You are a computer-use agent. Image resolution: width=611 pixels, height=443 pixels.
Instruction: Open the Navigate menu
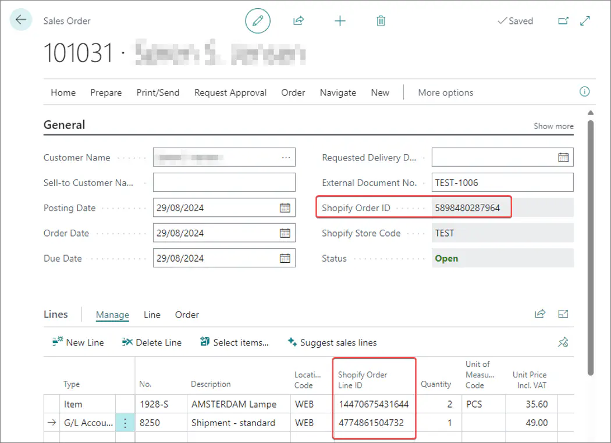[x=338, y=92]
